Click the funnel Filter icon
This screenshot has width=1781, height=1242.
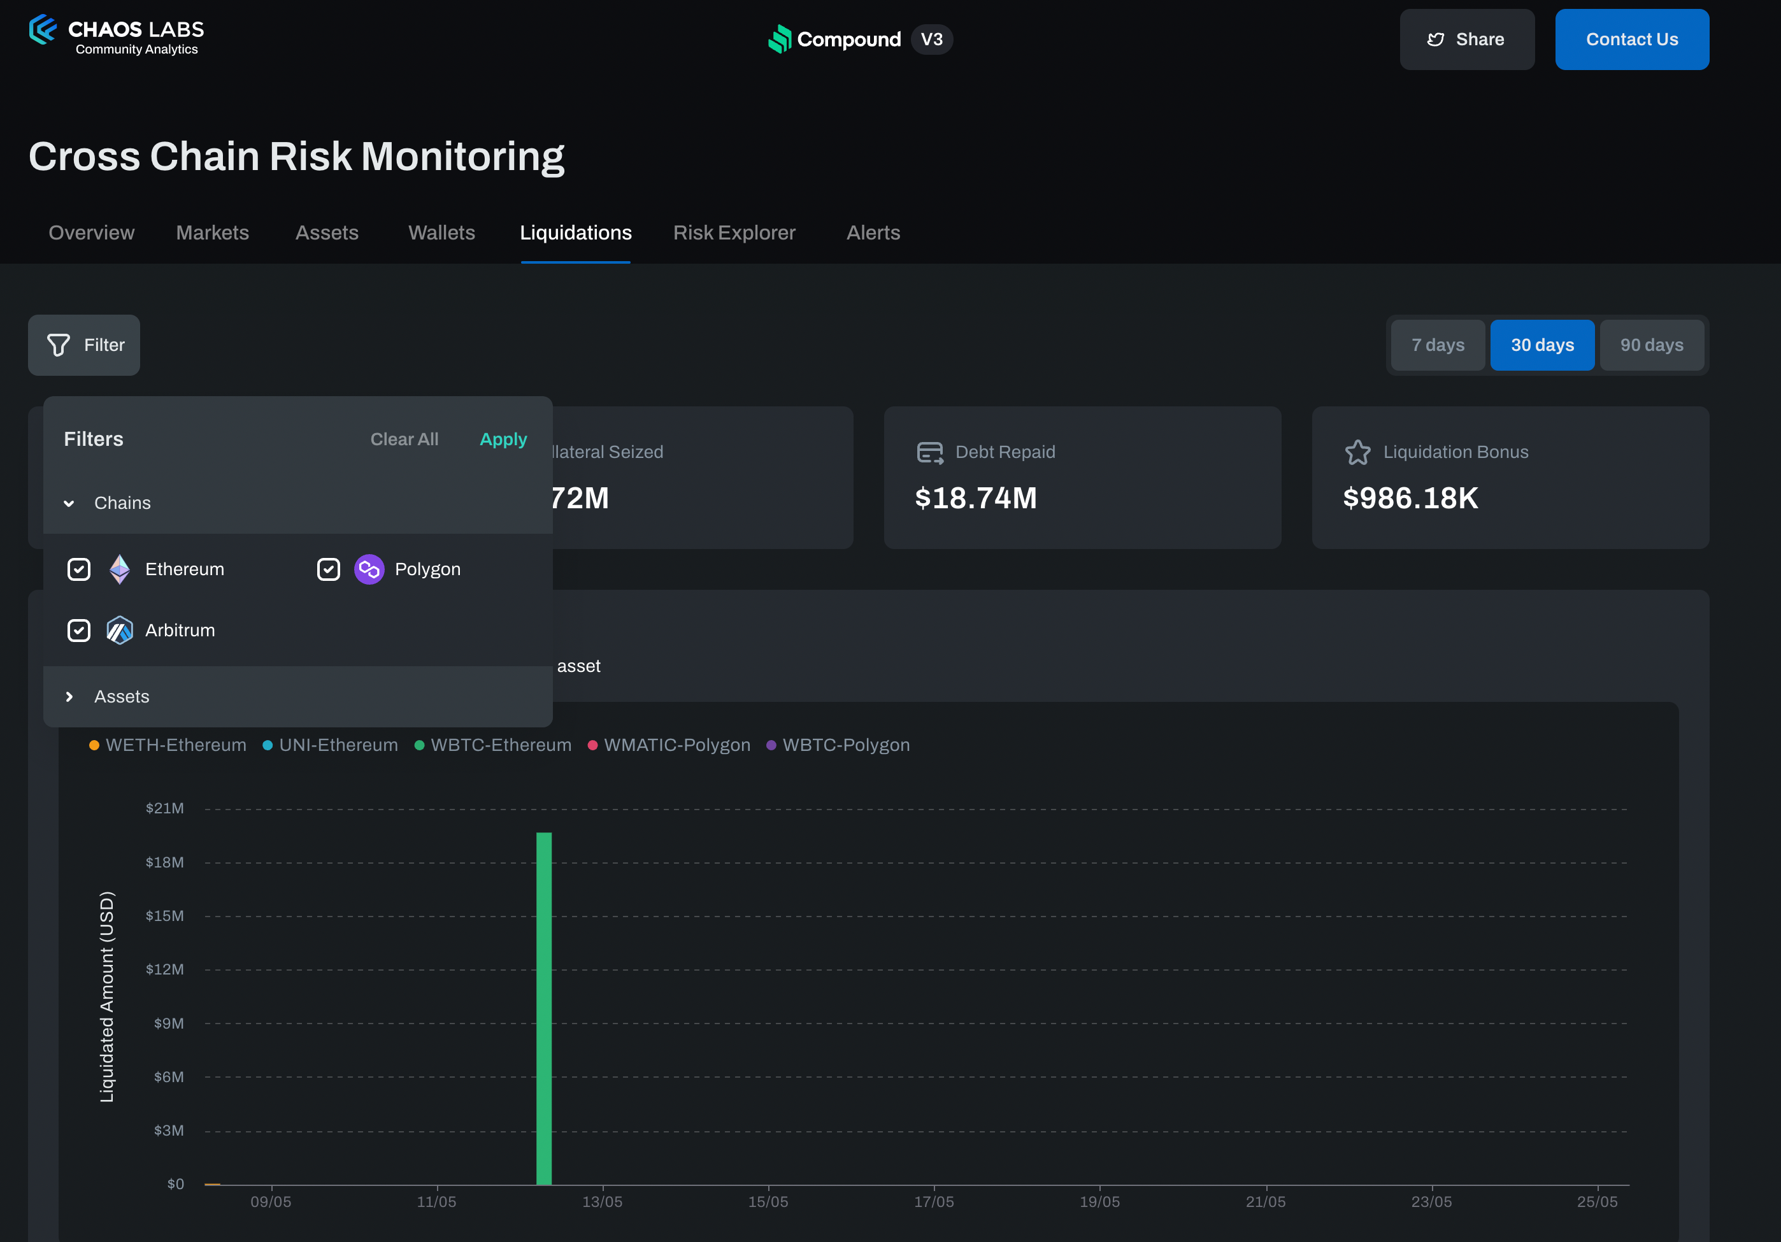coord(58,345)
